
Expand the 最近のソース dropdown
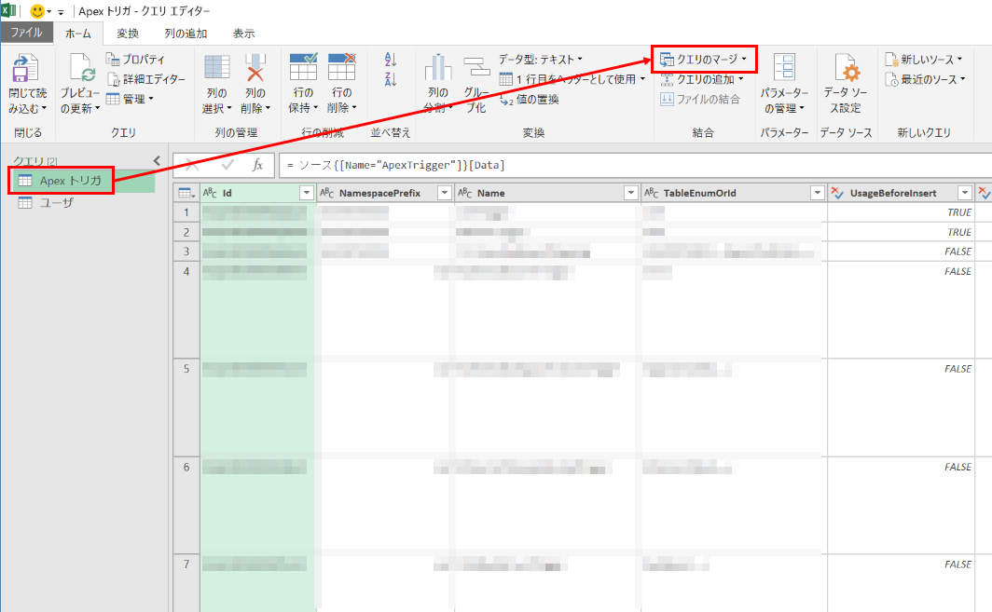963,79
